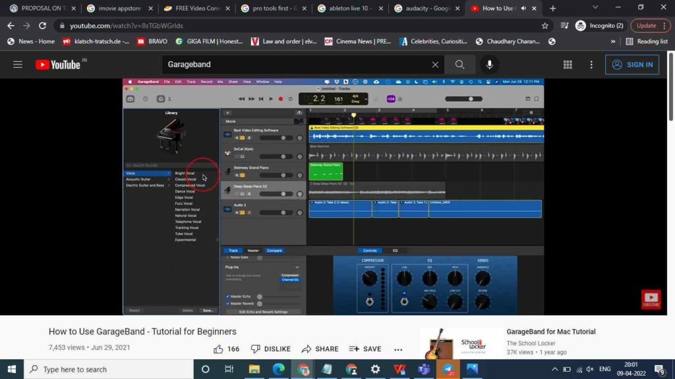Mute the Steinway Grand Piano track
675x379 pixels.
[x=237, y=175]
